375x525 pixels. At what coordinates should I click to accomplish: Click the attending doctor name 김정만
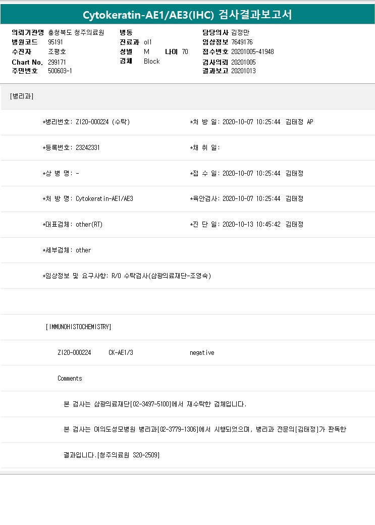click(x=240, y=32)
